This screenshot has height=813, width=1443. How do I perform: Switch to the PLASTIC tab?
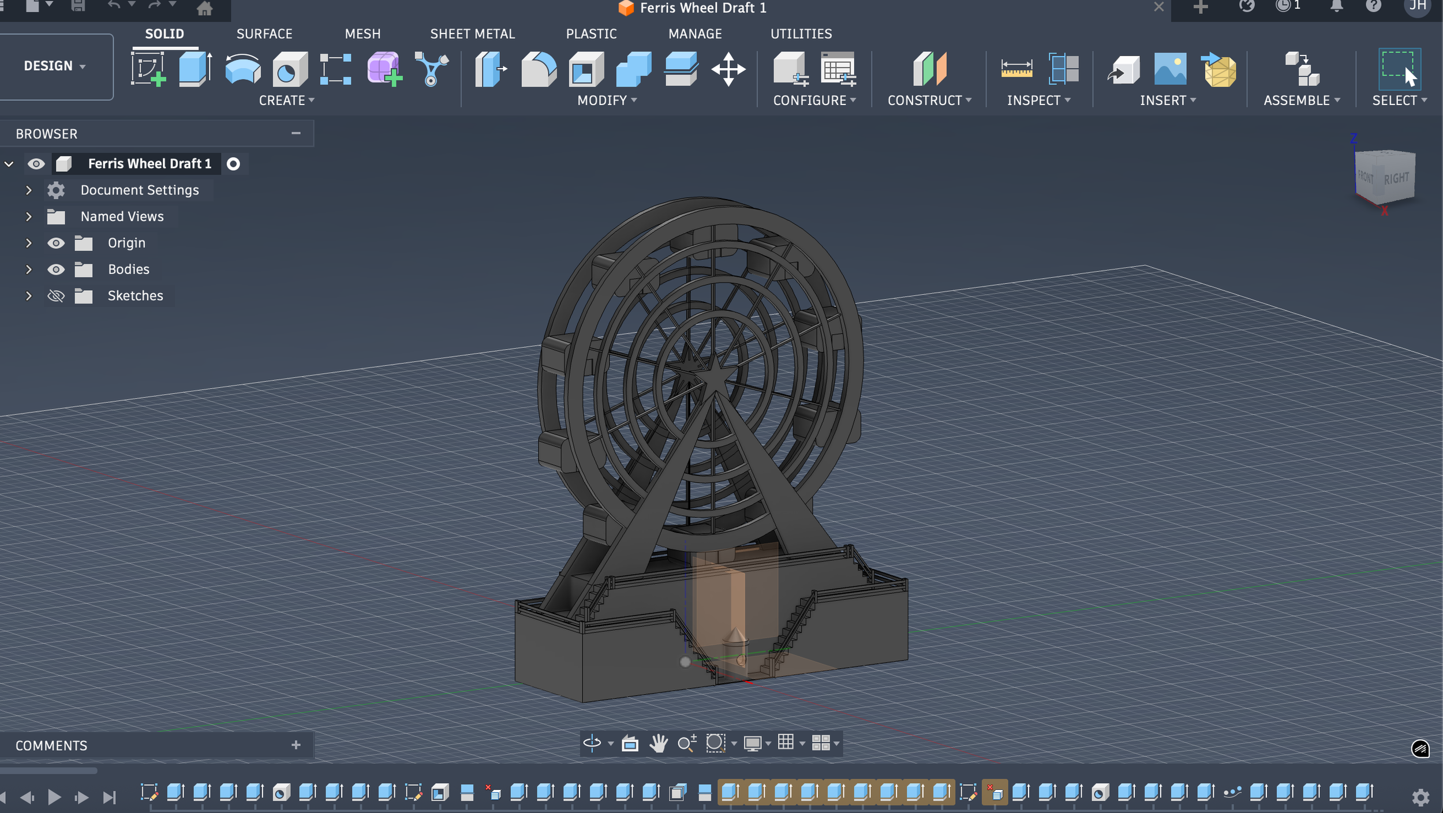point(591,34)
